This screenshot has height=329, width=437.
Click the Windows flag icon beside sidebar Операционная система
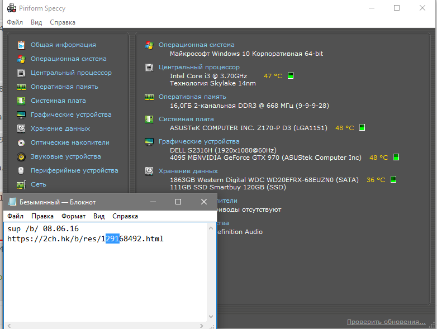tap(21, 59)
